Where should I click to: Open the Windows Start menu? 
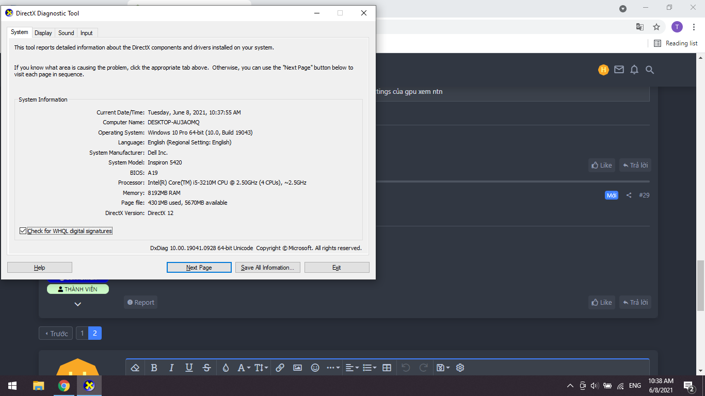(x=12, y=386)
